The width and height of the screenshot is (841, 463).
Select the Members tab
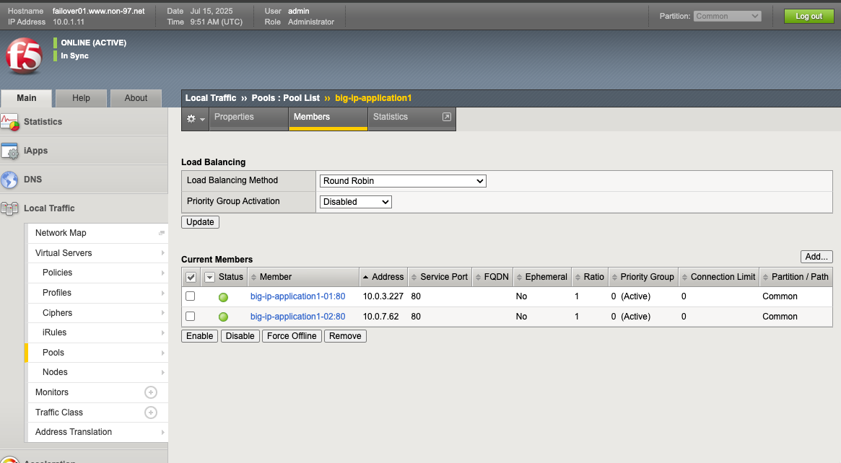click(328, 118)
